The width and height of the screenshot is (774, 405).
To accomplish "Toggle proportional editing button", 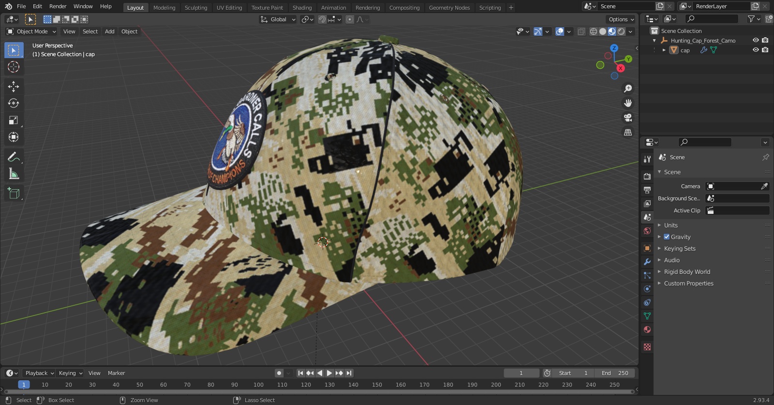I will (x=350, y=19).
